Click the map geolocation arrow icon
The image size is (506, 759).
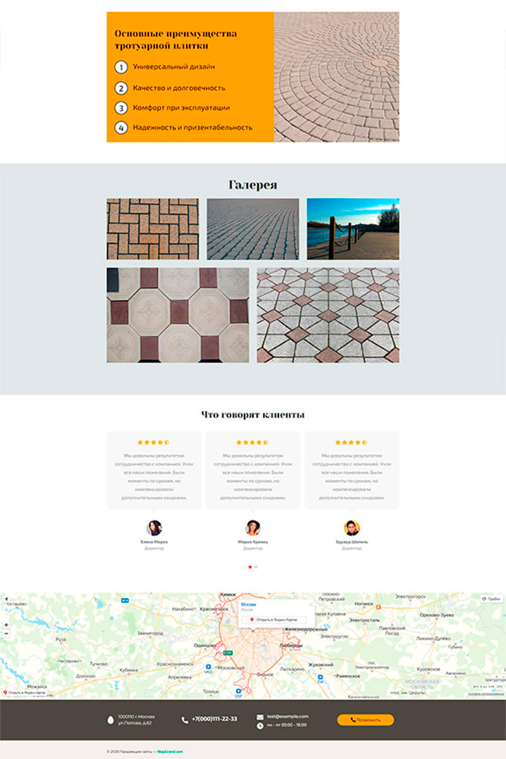(6, 598)
